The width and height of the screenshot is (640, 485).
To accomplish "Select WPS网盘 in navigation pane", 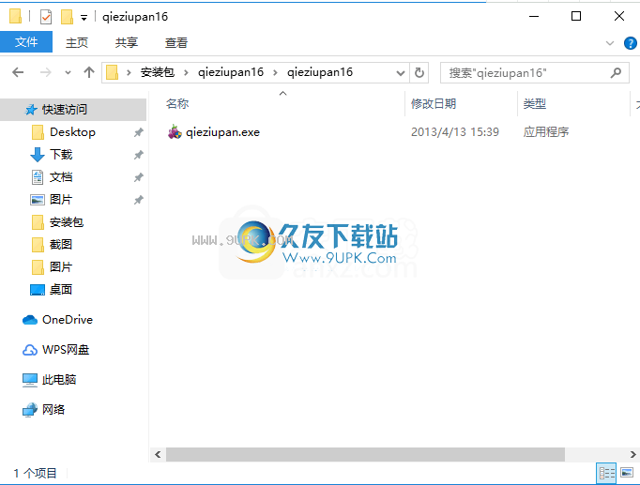I will tap(66, 350).
